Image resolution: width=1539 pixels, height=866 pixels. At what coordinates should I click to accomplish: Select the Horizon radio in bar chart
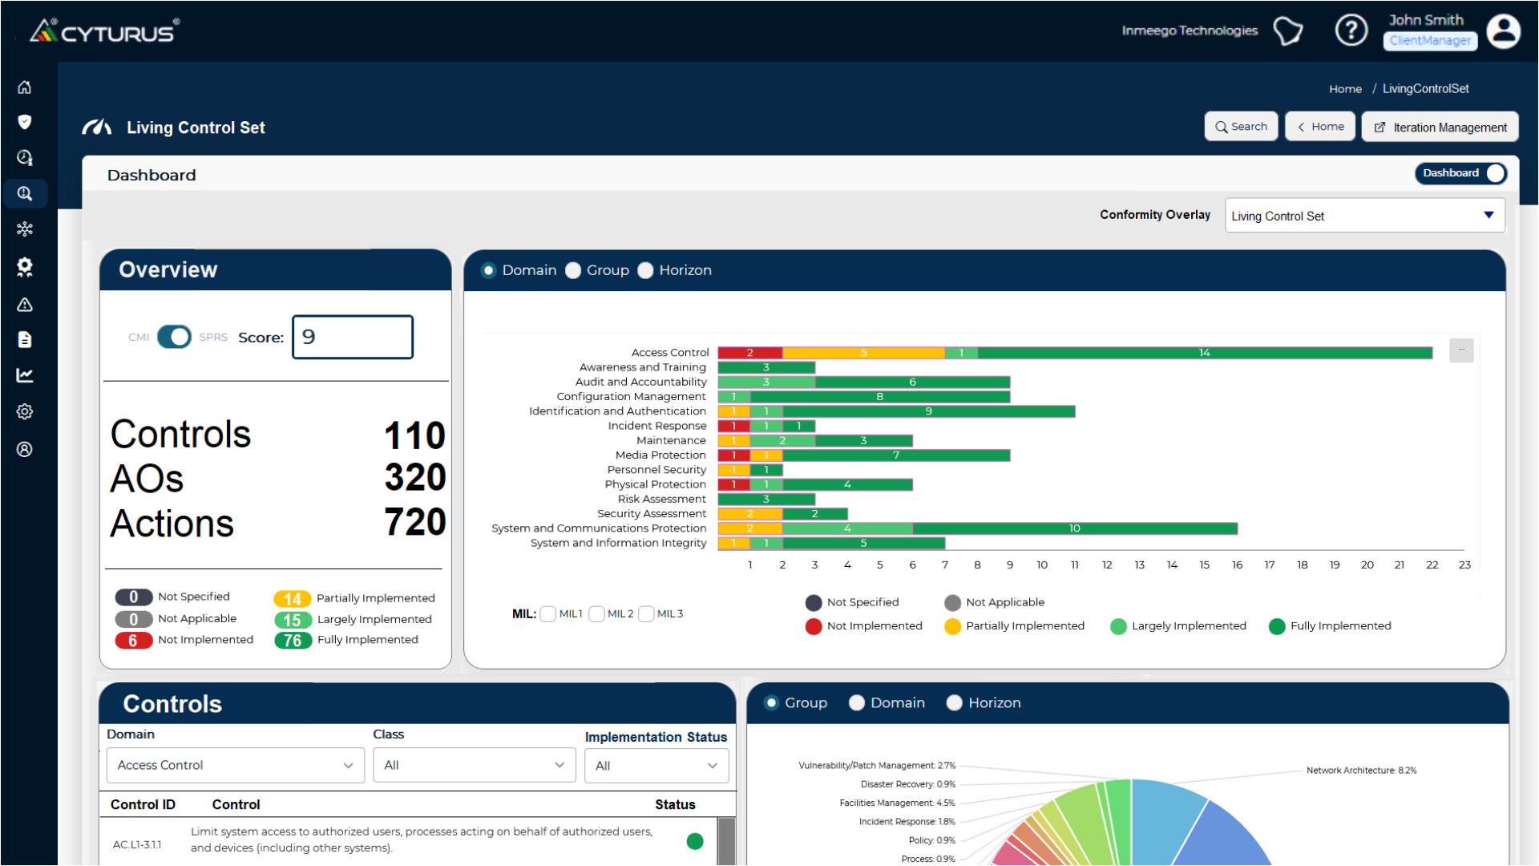[x=646, y=271]
